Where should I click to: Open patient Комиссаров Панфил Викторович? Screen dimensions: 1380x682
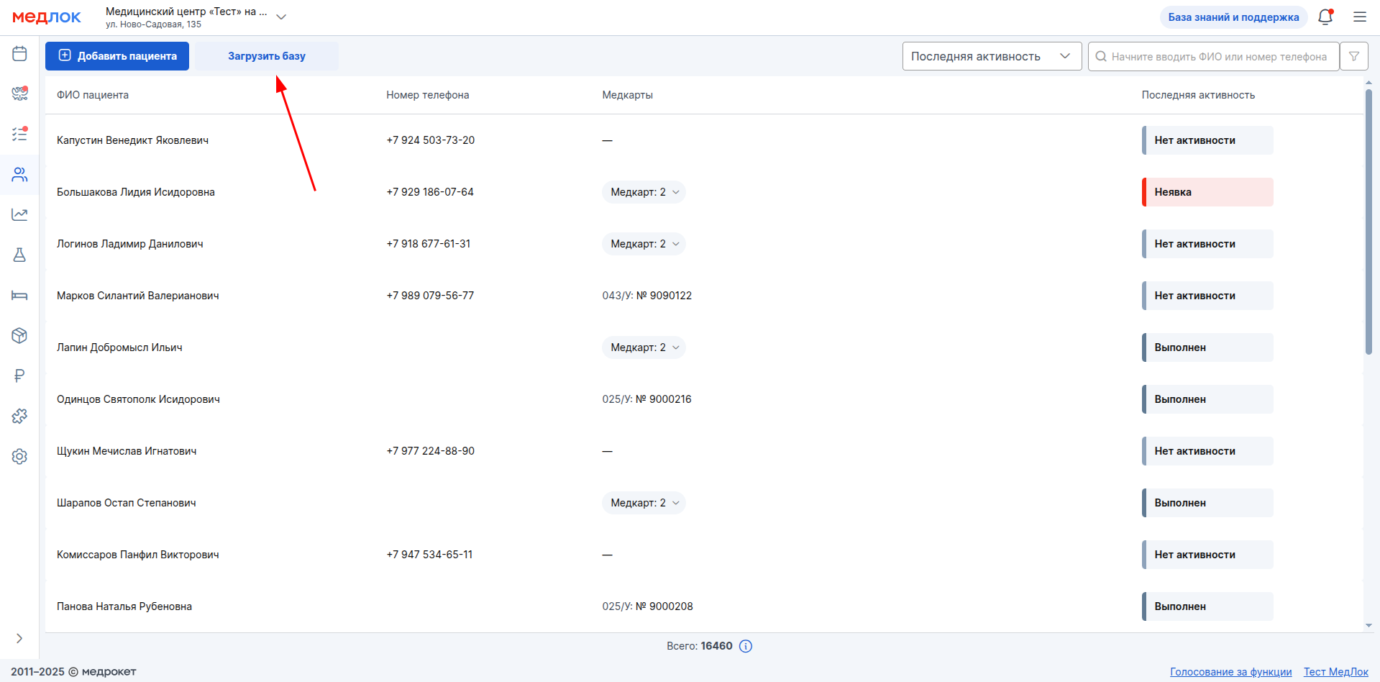pos(138,555)
